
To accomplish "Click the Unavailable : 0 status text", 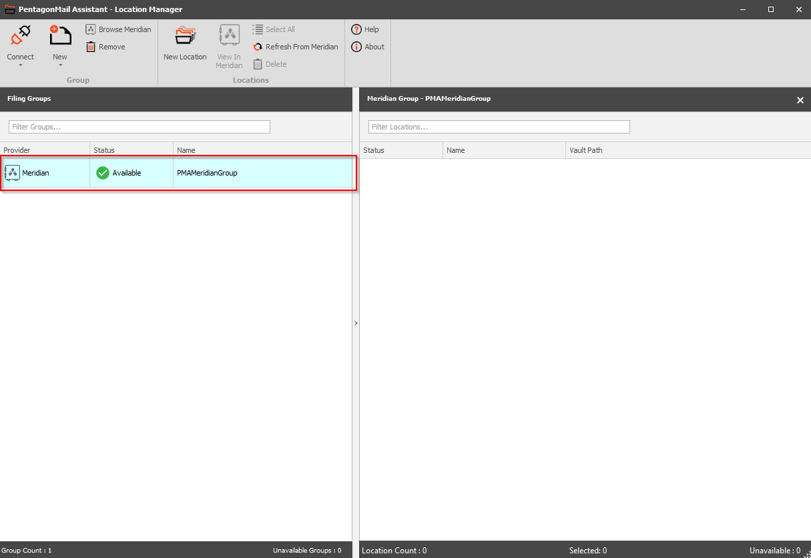I will pos(775,551).
